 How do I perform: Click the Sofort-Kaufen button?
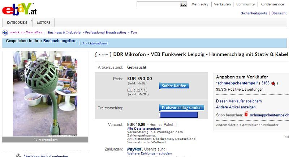coord(174,86)
